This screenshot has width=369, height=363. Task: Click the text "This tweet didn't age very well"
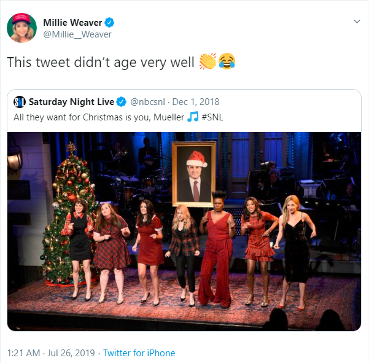[x=100, y=62]
